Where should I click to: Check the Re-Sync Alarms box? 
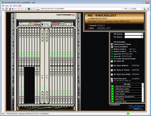(112, 66)
